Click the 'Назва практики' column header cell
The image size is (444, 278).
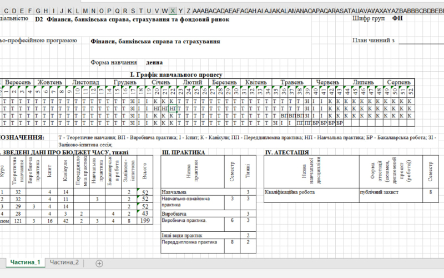193,172
